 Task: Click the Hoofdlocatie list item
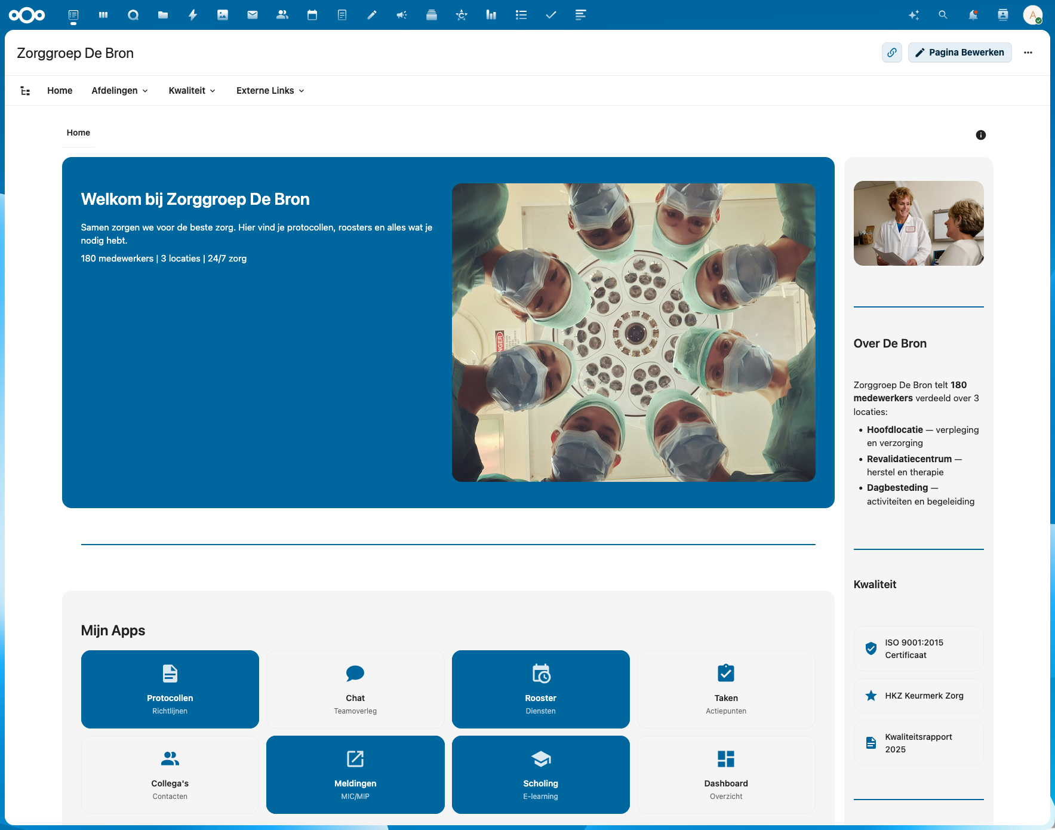tap(922, 436)
